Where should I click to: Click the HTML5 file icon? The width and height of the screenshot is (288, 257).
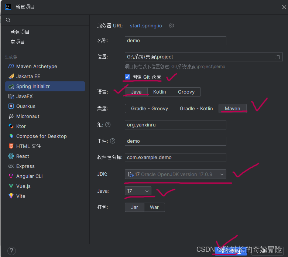point(11,146)
